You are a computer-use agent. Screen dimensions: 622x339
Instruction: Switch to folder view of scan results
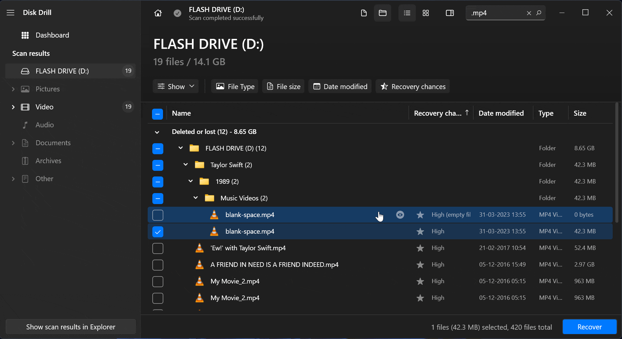point(383,13)
